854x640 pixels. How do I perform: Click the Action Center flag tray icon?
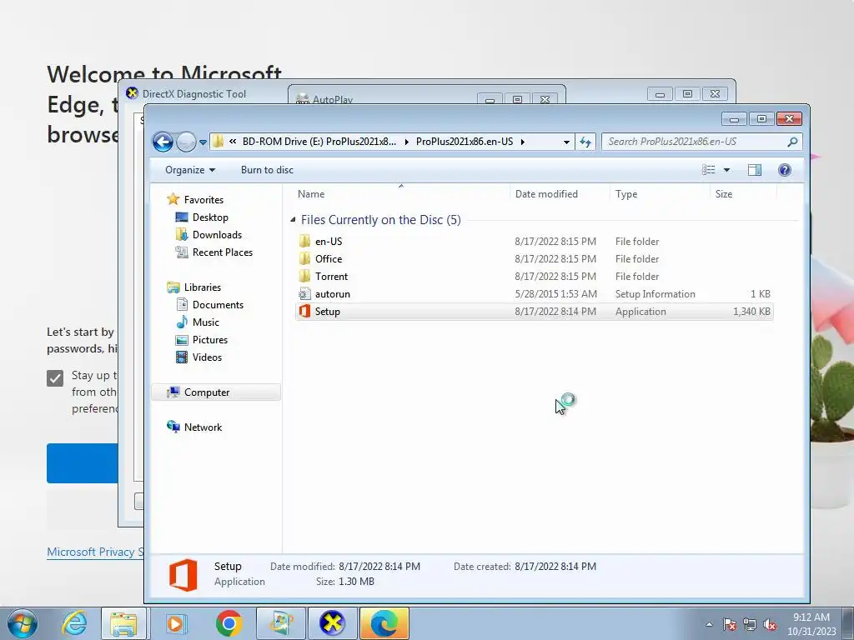coord(730,624)
